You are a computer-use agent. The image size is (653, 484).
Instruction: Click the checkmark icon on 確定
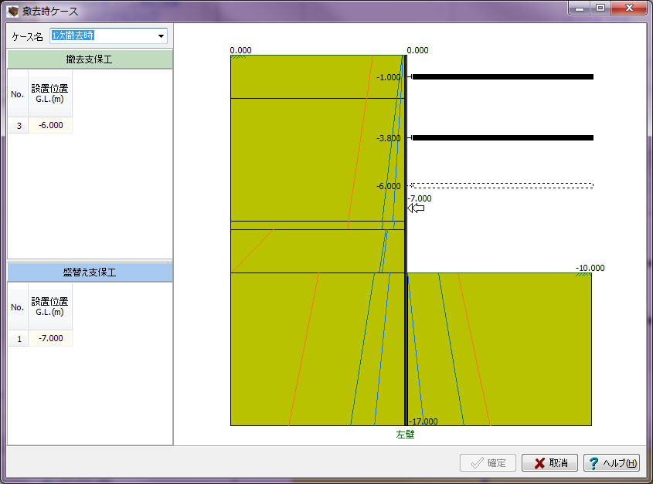[x=477, y=463]
